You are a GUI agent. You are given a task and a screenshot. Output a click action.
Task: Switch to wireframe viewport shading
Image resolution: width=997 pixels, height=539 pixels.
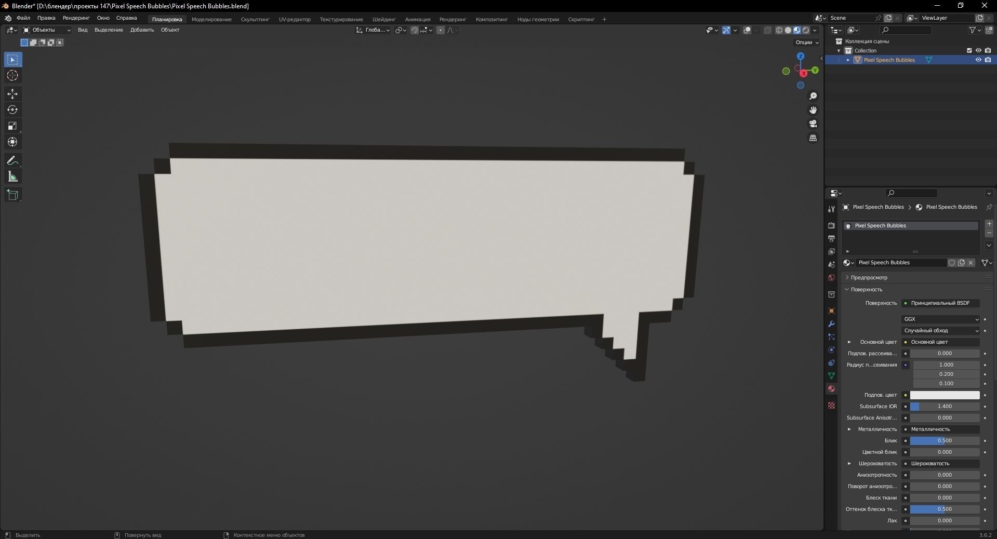point(779,30)
